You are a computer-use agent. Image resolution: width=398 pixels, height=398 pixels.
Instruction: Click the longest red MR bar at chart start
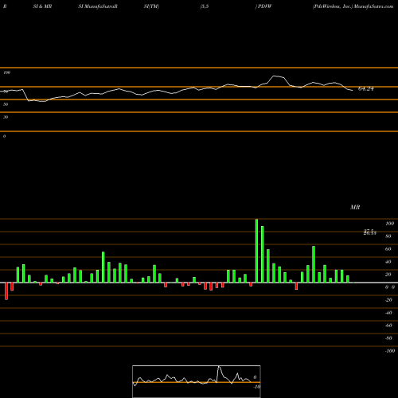(x=6, y=291)
